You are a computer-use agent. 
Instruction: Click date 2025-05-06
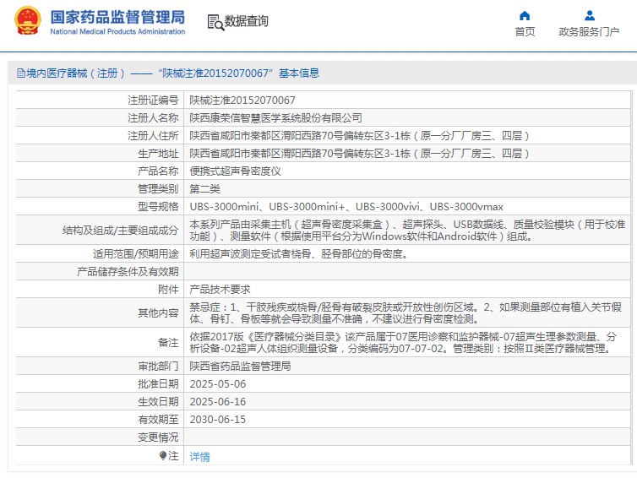[x=218, y=384]
